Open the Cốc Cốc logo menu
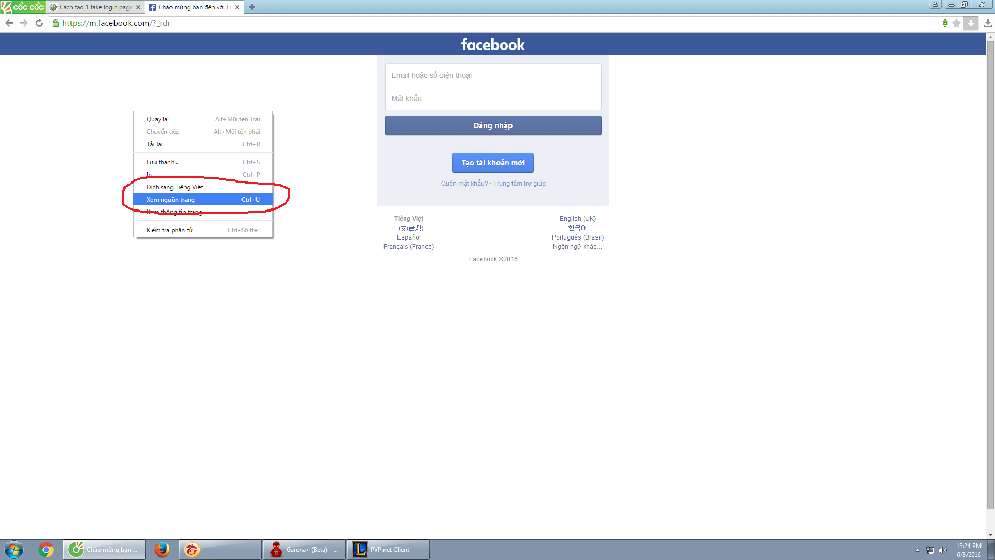Screen dimensions: 995x560 point(23,7)
